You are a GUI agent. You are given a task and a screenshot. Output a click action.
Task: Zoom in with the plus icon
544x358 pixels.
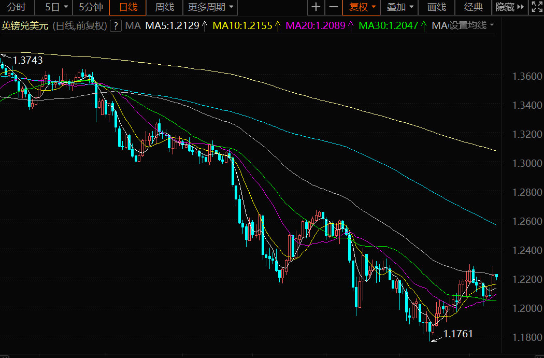(316, 7)
